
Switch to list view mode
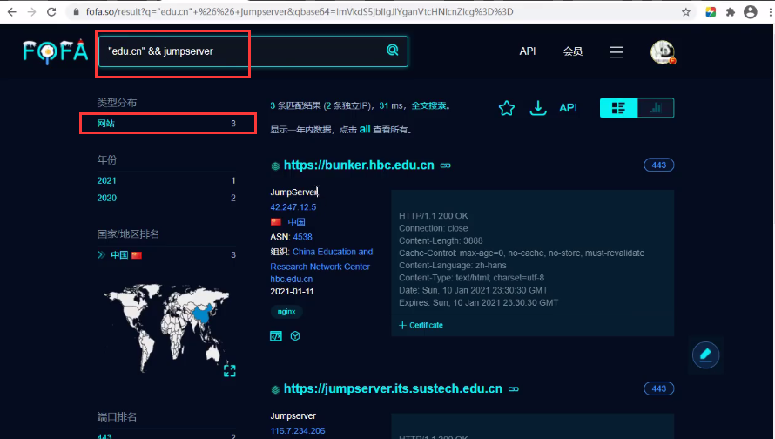pos(619,108)
